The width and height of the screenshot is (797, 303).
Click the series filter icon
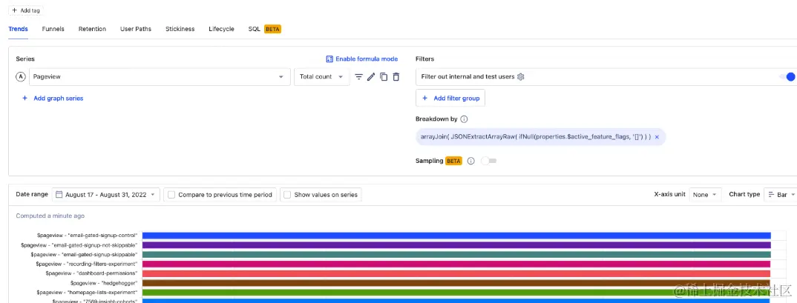point(359,76)
